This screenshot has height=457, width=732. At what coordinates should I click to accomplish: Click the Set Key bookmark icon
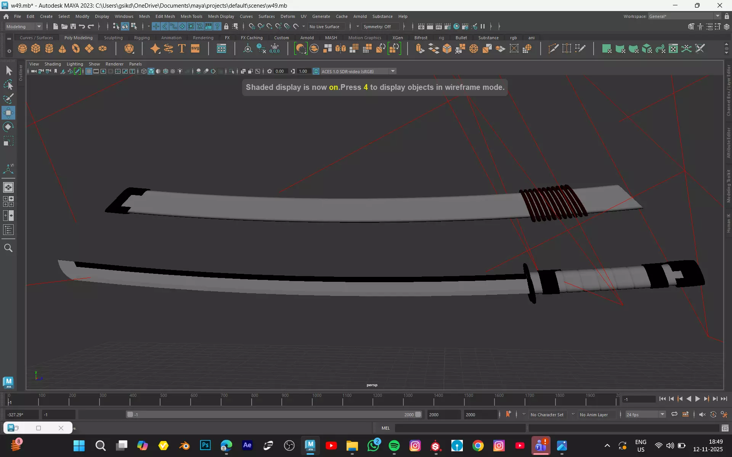[508, 414]
